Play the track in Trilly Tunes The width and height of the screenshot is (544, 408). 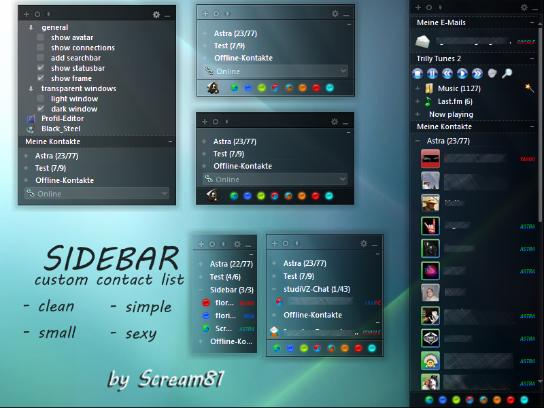(462, 73)
